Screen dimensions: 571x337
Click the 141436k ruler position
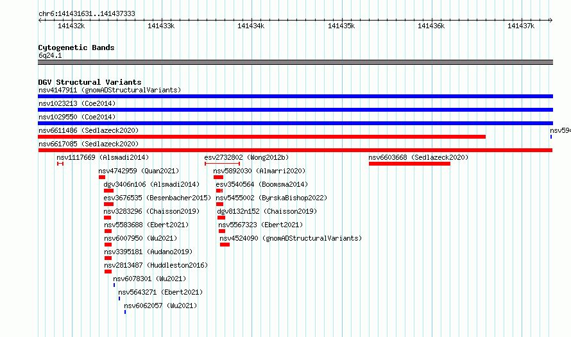[431, 26]
